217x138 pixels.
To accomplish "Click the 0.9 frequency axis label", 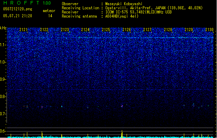I will click(x=3, y=79).
